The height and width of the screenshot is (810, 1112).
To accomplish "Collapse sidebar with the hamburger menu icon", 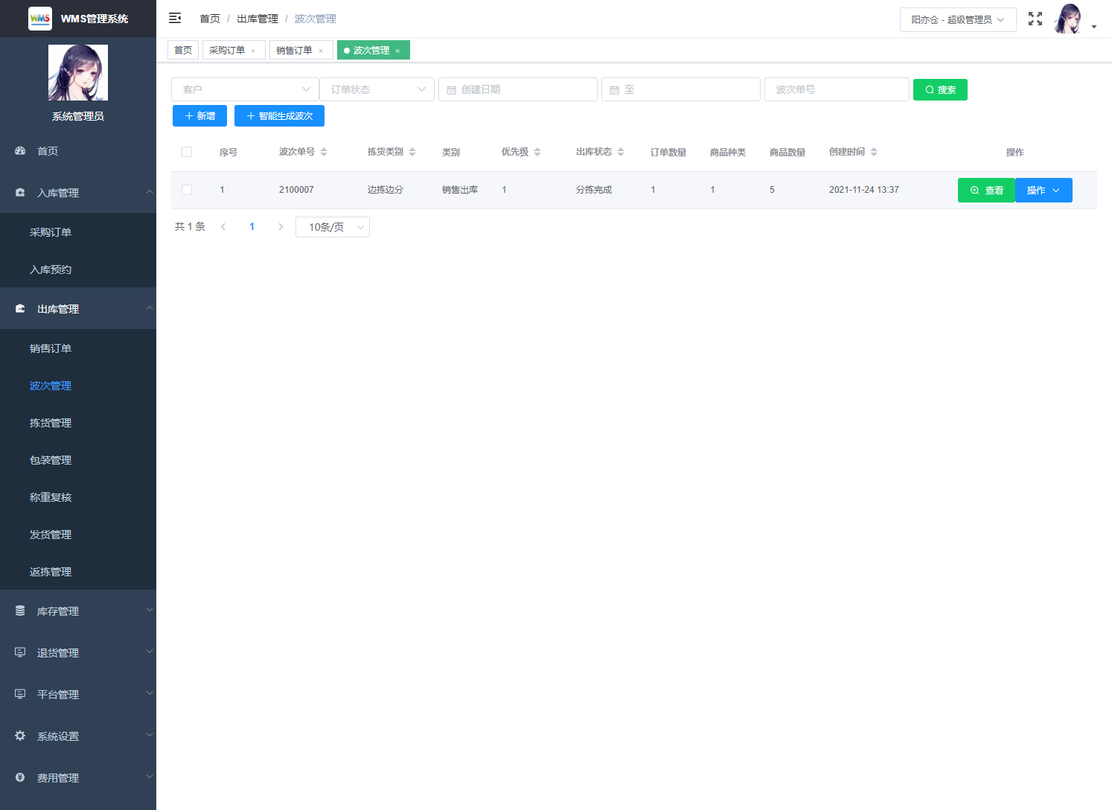I will [x=175, y=19].
